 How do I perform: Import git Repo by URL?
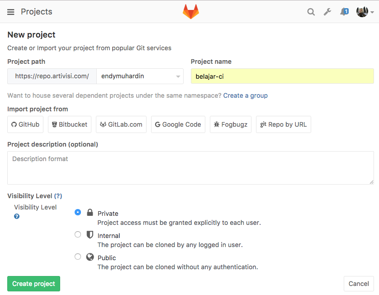tap(284, 124)
